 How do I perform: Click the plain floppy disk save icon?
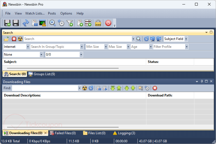(16, 23)
